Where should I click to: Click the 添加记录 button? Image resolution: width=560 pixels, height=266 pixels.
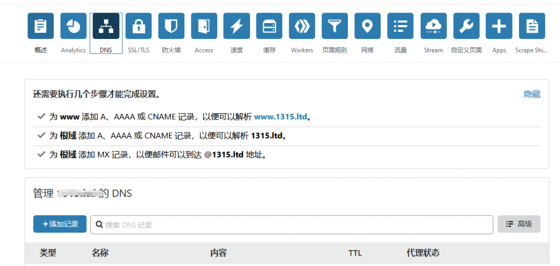(60, 224)
